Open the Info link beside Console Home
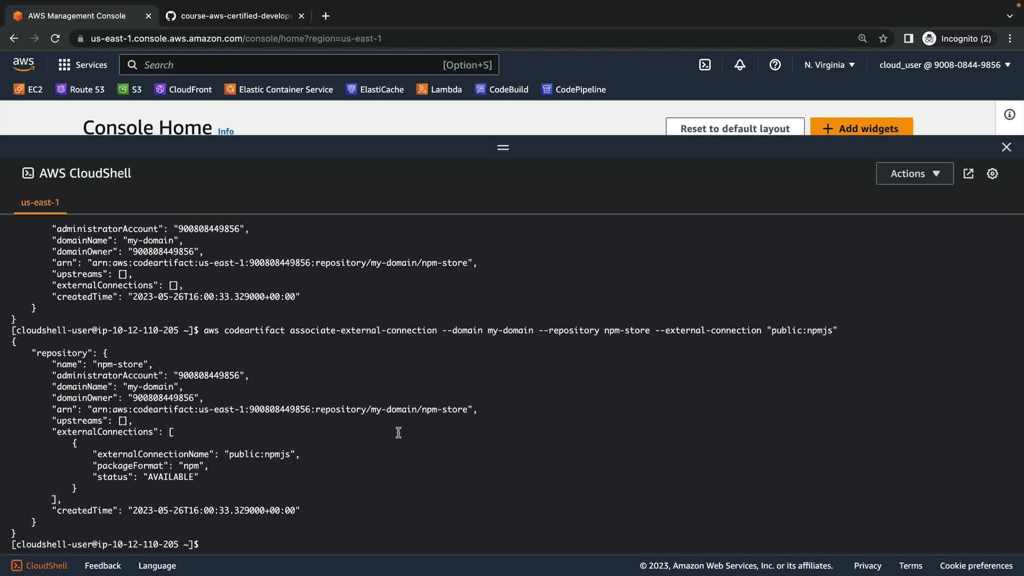 [x=226, y=131]
